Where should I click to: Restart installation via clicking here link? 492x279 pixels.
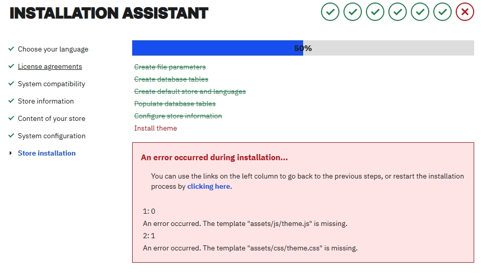[x=209, y=187]
